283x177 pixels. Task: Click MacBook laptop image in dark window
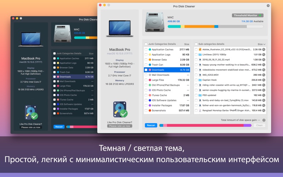click(31, 39)
